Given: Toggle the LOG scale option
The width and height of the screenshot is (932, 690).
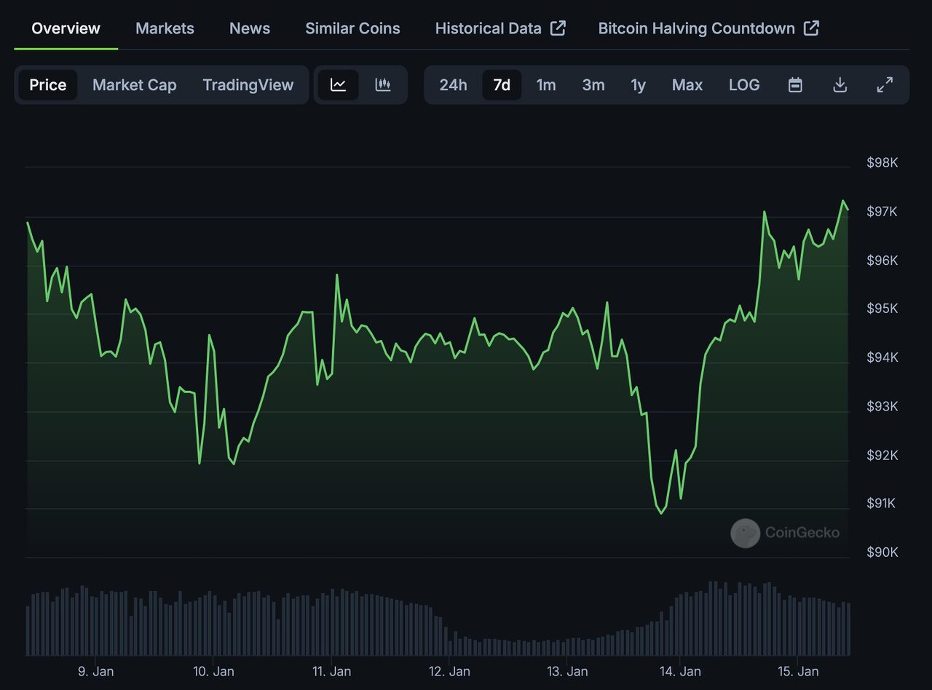Looking at the screenshot, I should [x=744, y=85].
